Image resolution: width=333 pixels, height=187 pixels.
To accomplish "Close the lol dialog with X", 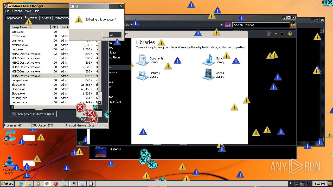I will (x=121, y=6).
